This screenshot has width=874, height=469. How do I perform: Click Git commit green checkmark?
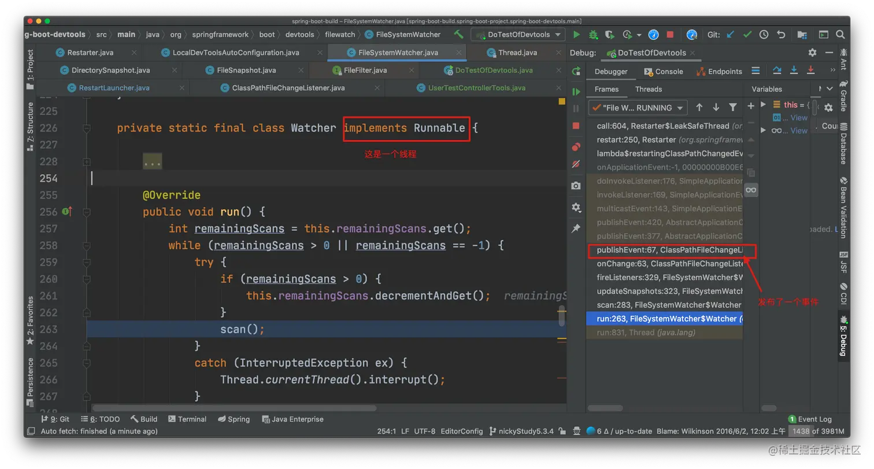pyautogui.click(x=747, y=35)
